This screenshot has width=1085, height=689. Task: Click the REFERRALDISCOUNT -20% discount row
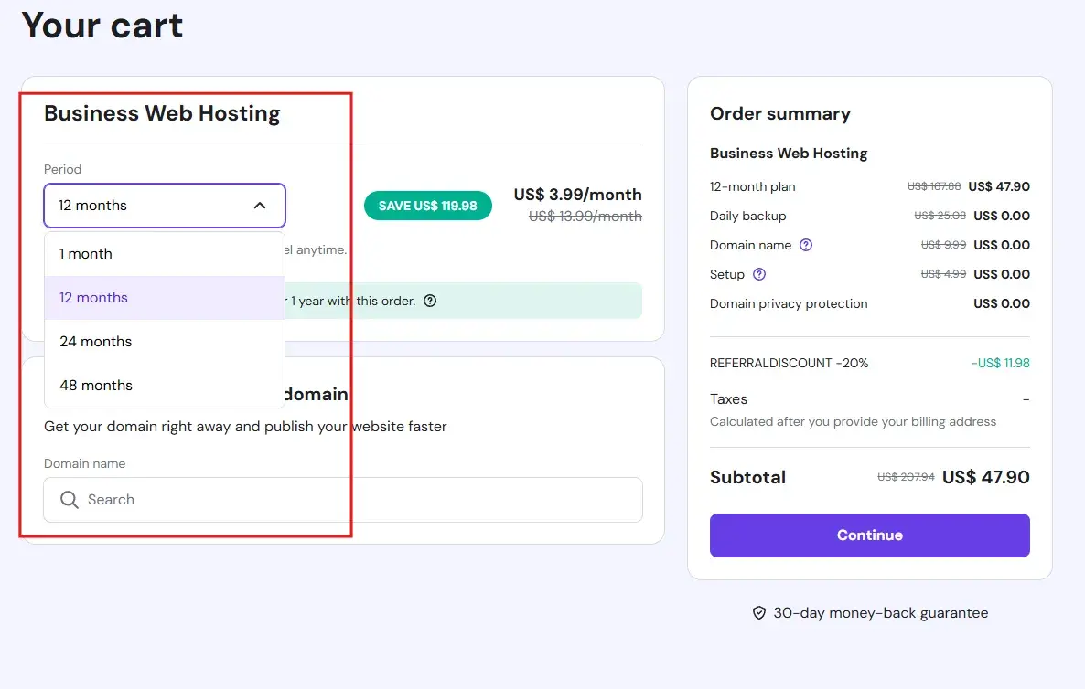[787, 363]
